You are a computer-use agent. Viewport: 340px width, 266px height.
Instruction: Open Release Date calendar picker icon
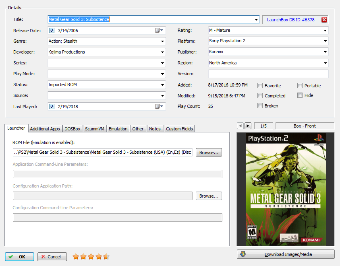[x=159, y=30]
